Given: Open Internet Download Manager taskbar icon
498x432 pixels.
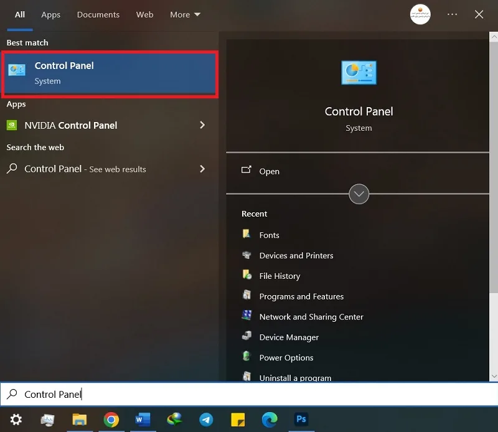Looking at the screenshot, I should [x=174, y=420].
